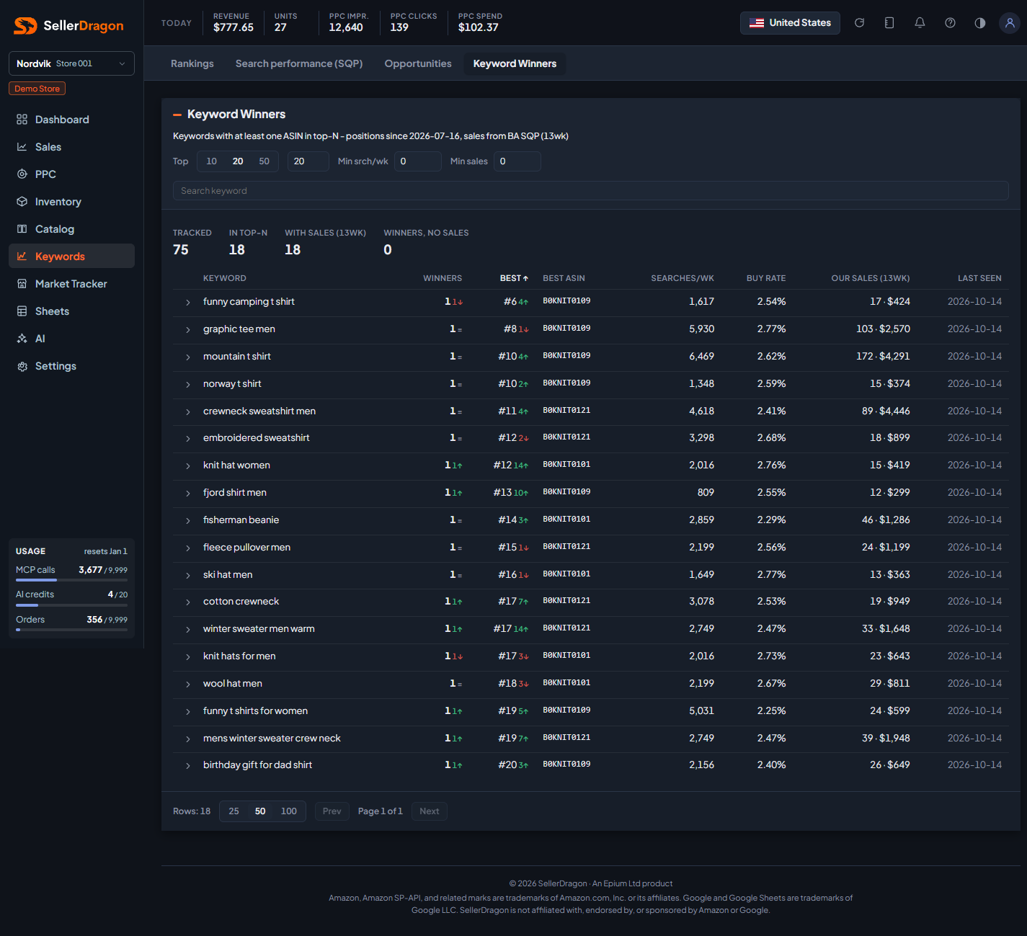This screenshot has width=1027, height=936.
Task: Set Top filter to 50
Action: [264, 161]
